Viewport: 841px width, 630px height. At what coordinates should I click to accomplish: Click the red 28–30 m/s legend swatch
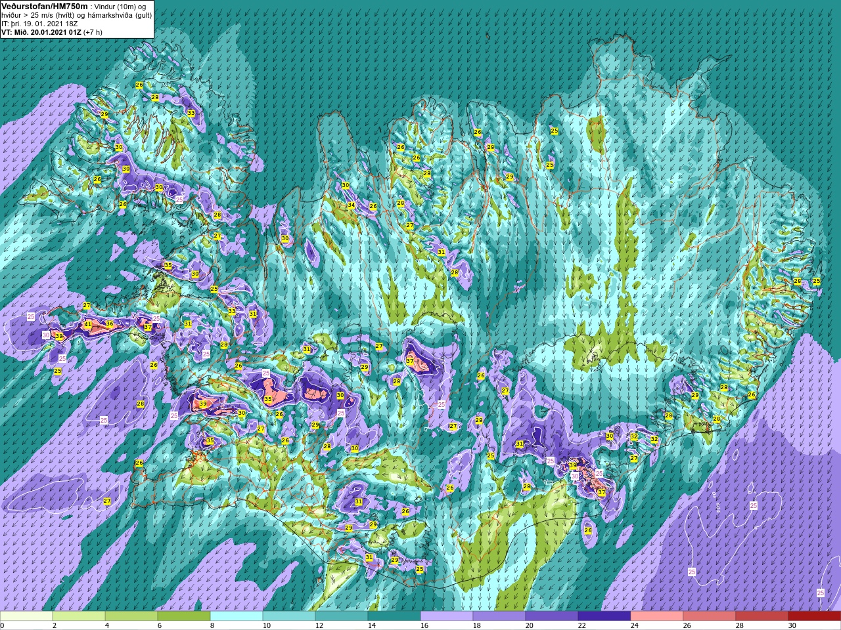(762, 616)
